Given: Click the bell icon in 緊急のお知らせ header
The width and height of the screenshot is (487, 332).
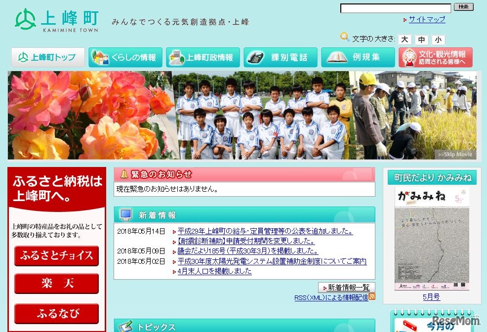Looking at the screenshot, I should [x=124, y=174].
